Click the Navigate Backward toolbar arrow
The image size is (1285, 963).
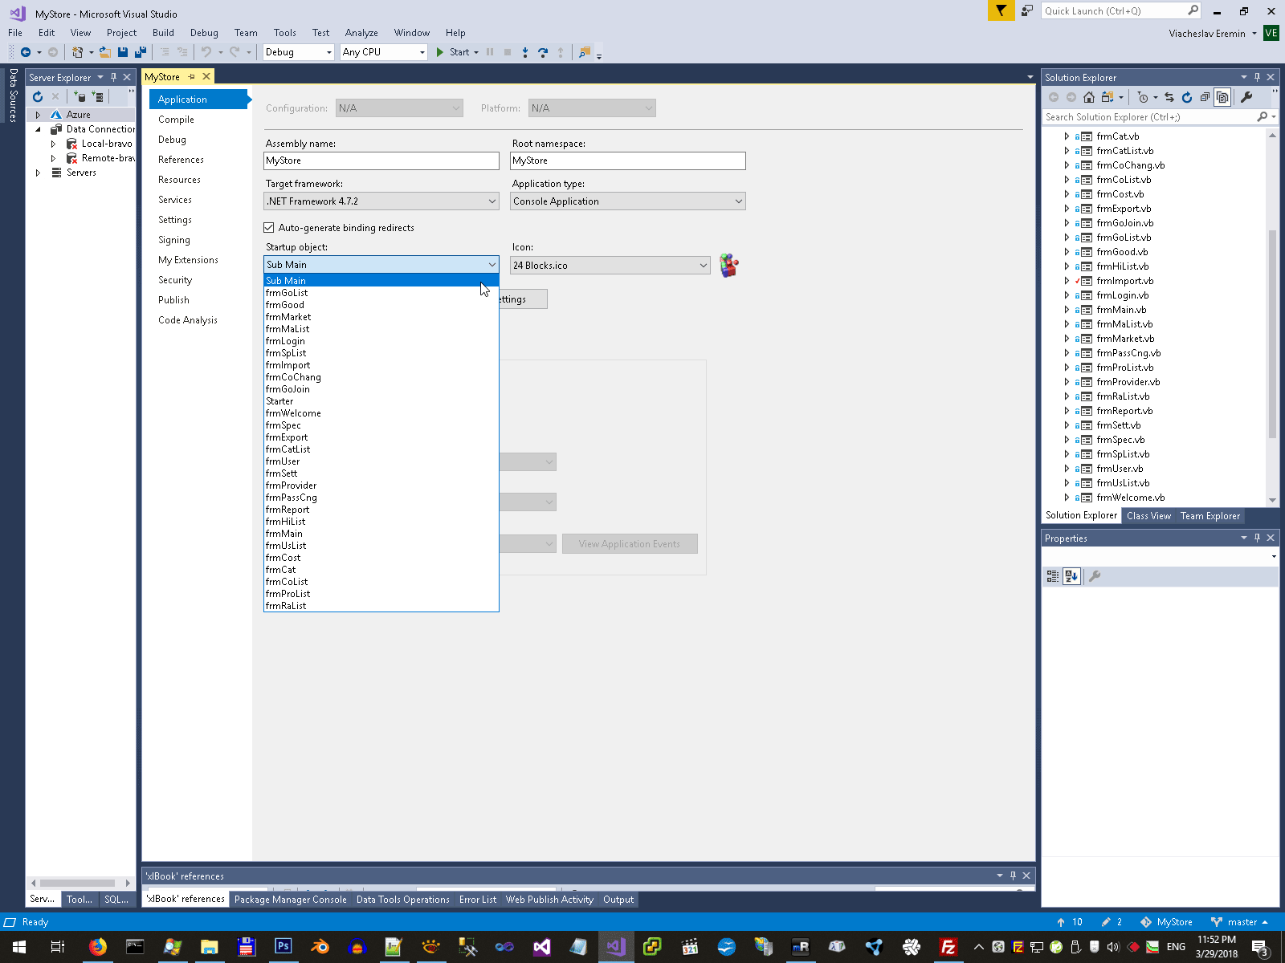(x=26, y=52)
